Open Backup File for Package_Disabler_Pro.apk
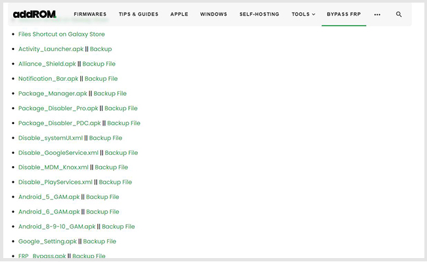 click(x=121, y=108)
